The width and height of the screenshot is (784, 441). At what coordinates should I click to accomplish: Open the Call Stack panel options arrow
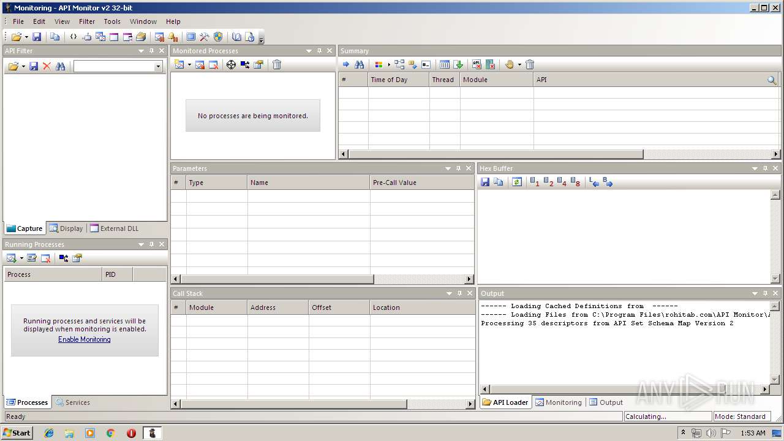[x=449, y=293]
